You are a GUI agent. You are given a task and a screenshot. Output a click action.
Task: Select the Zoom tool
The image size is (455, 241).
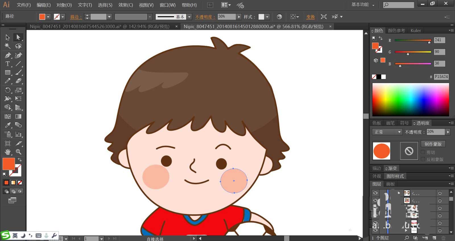(x=18, y=152)
